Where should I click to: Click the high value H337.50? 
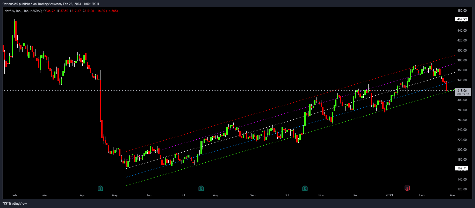[x=63, y=11]
